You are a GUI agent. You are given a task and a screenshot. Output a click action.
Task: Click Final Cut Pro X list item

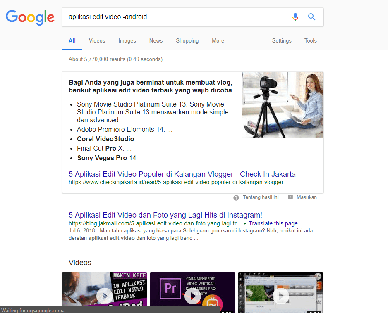click(x=104, y=149)
